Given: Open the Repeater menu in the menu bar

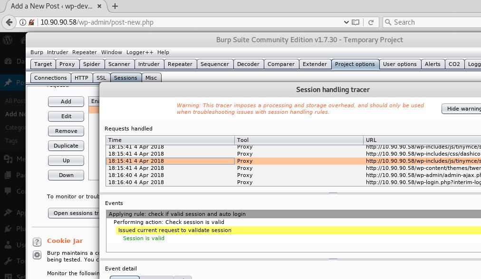Looking at the screenshot, I should click(85, 52).
